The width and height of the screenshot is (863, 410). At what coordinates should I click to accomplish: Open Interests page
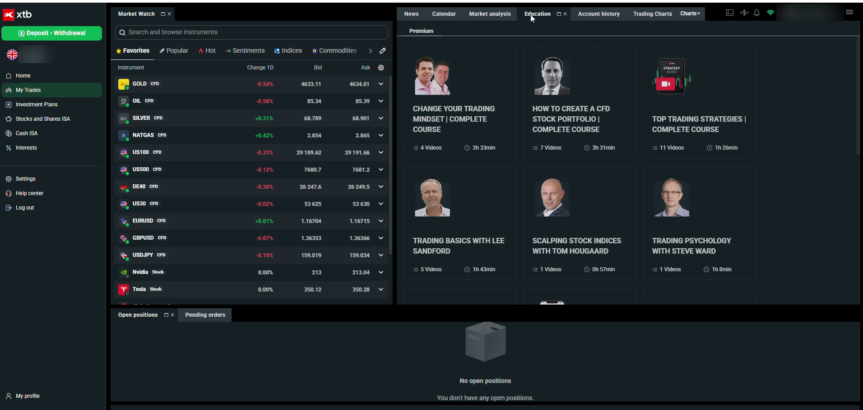(26, 148)
